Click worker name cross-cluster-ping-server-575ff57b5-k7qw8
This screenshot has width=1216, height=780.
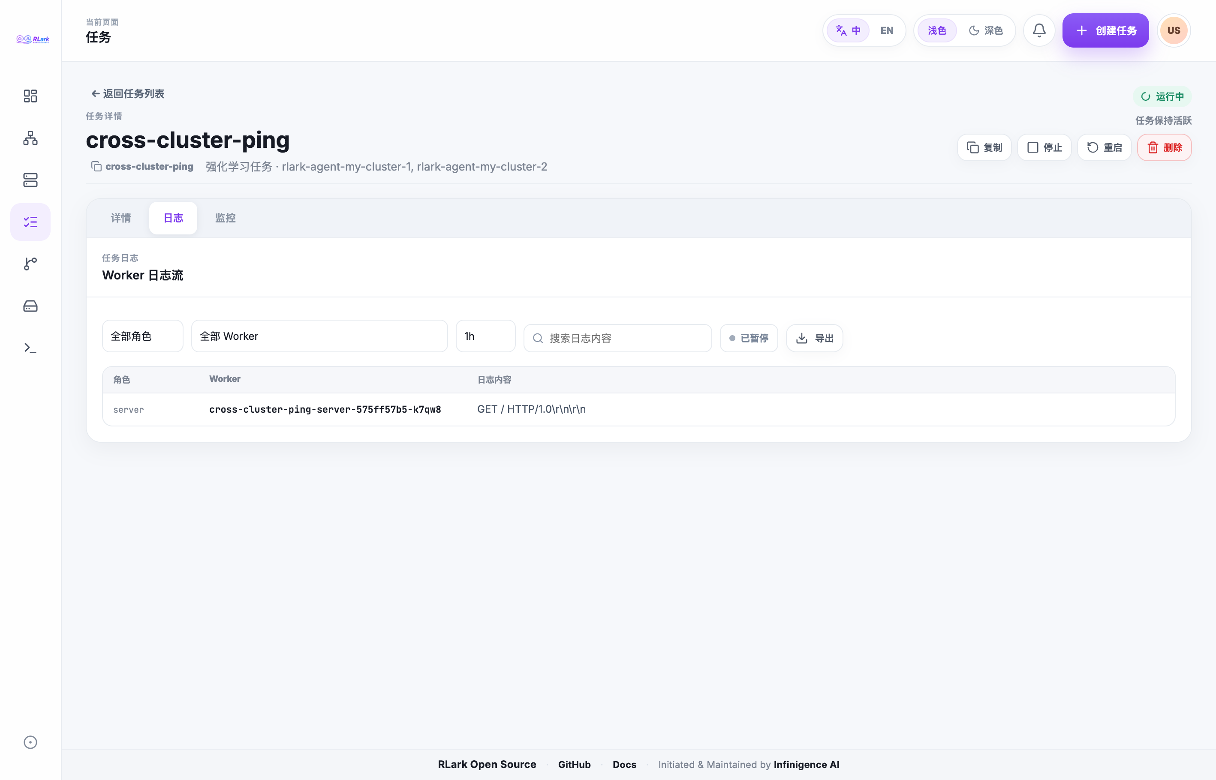click(325, 409)
